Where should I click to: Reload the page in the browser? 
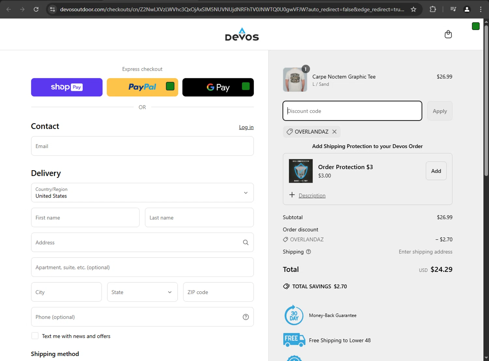tap(36, 9)
